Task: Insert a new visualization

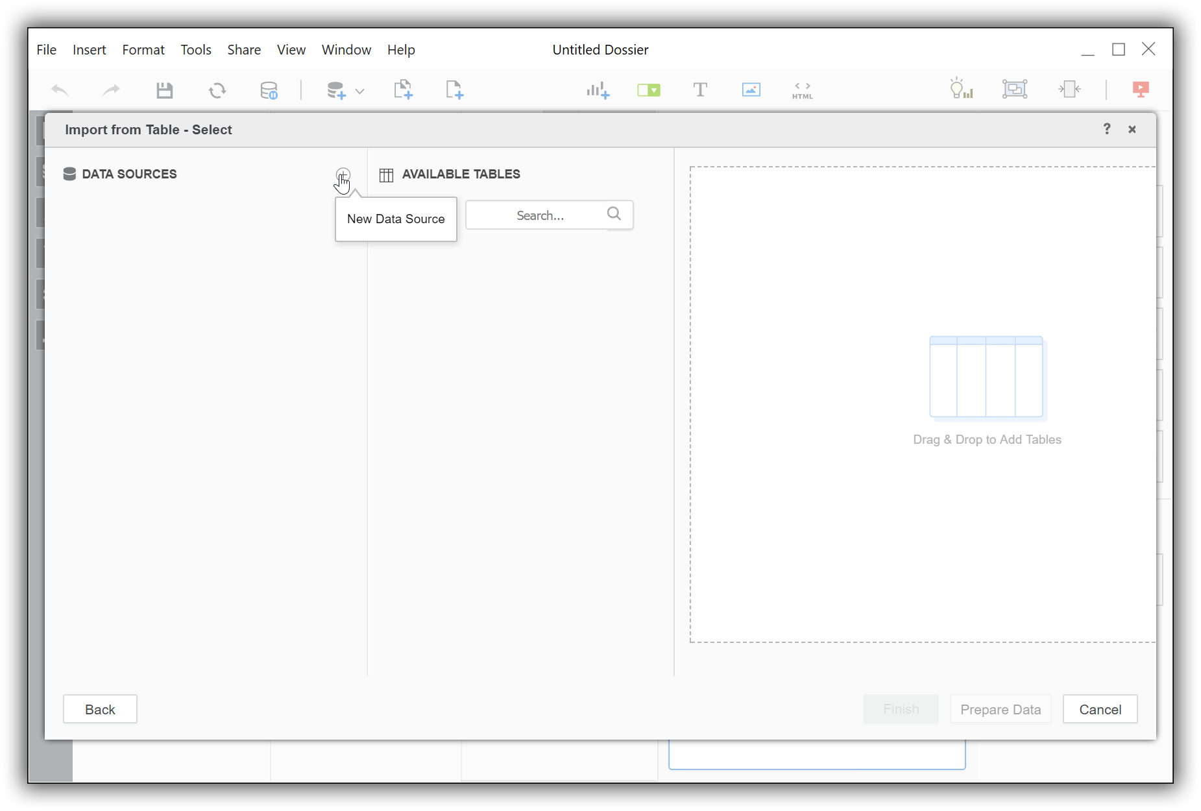Action: click(x=597, y=90)
